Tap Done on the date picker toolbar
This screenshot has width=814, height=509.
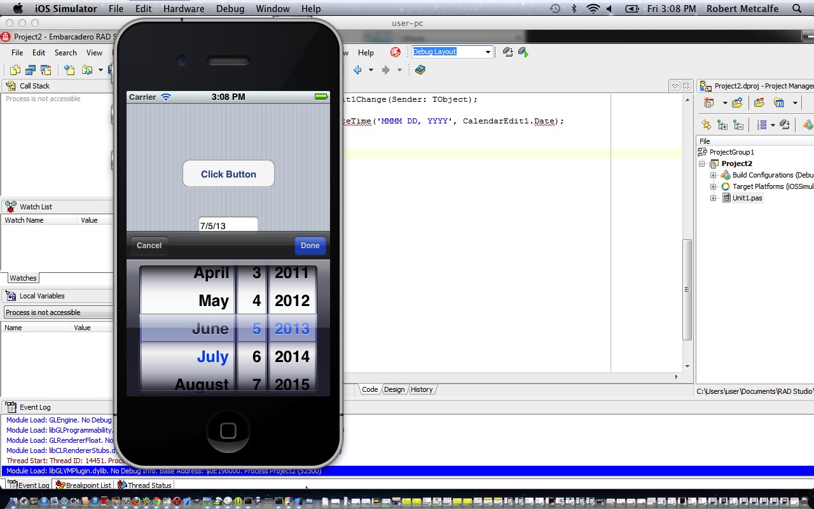click(310, 246)
